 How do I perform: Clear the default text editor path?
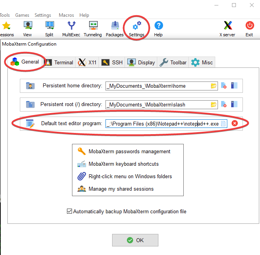(235, 124)
